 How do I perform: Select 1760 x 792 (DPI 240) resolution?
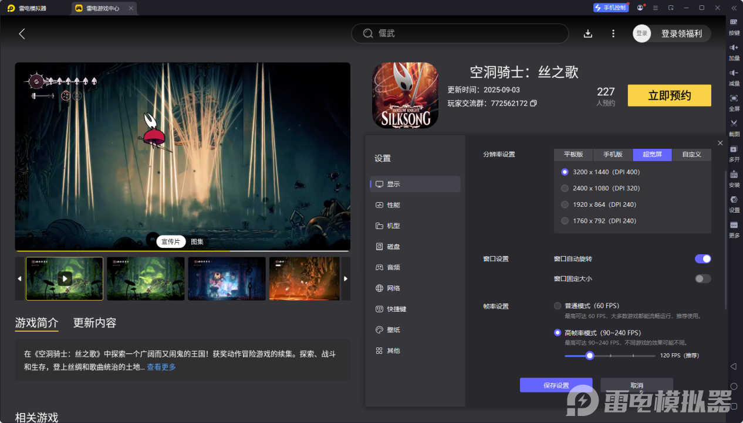(x=565, y=221)
